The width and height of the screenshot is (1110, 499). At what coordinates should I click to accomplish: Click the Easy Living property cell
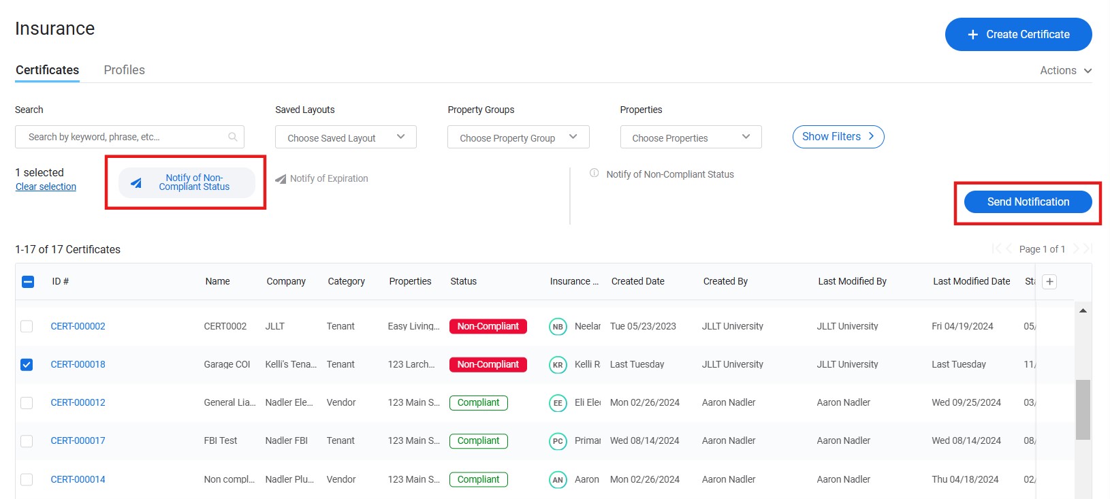click(413, 327)
